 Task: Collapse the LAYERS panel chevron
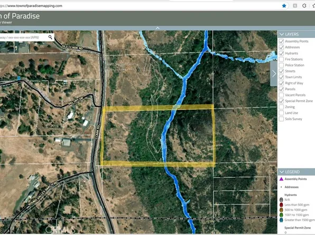(282, 34)
